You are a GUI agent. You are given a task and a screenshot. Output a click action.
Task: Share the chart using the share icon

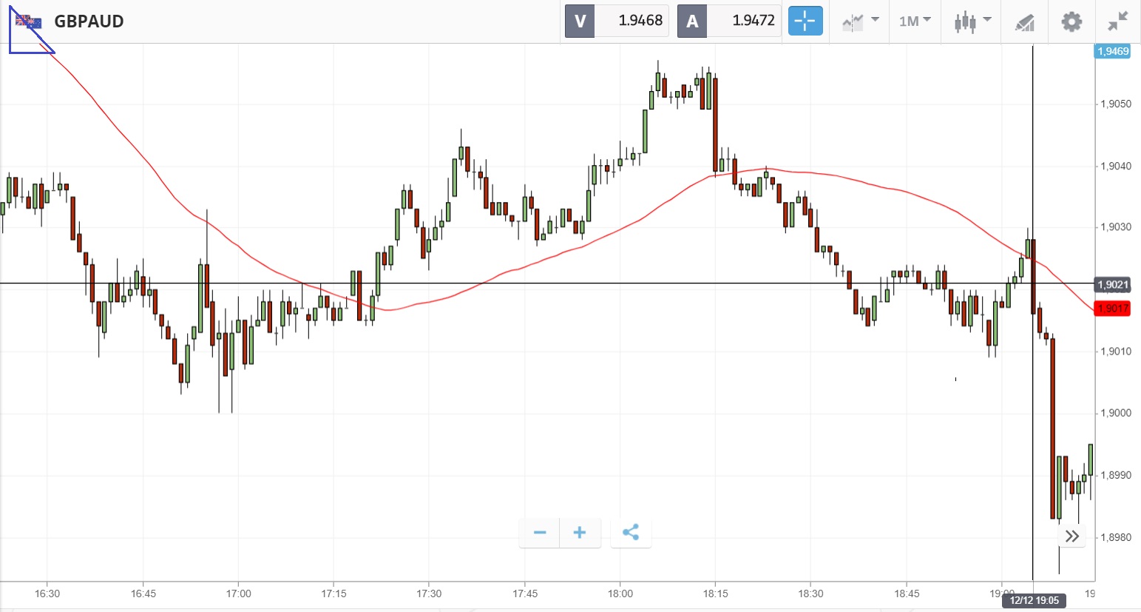pos(631,533)
